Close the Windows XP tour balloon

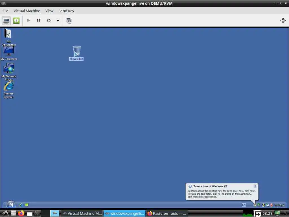coord(255,186)
